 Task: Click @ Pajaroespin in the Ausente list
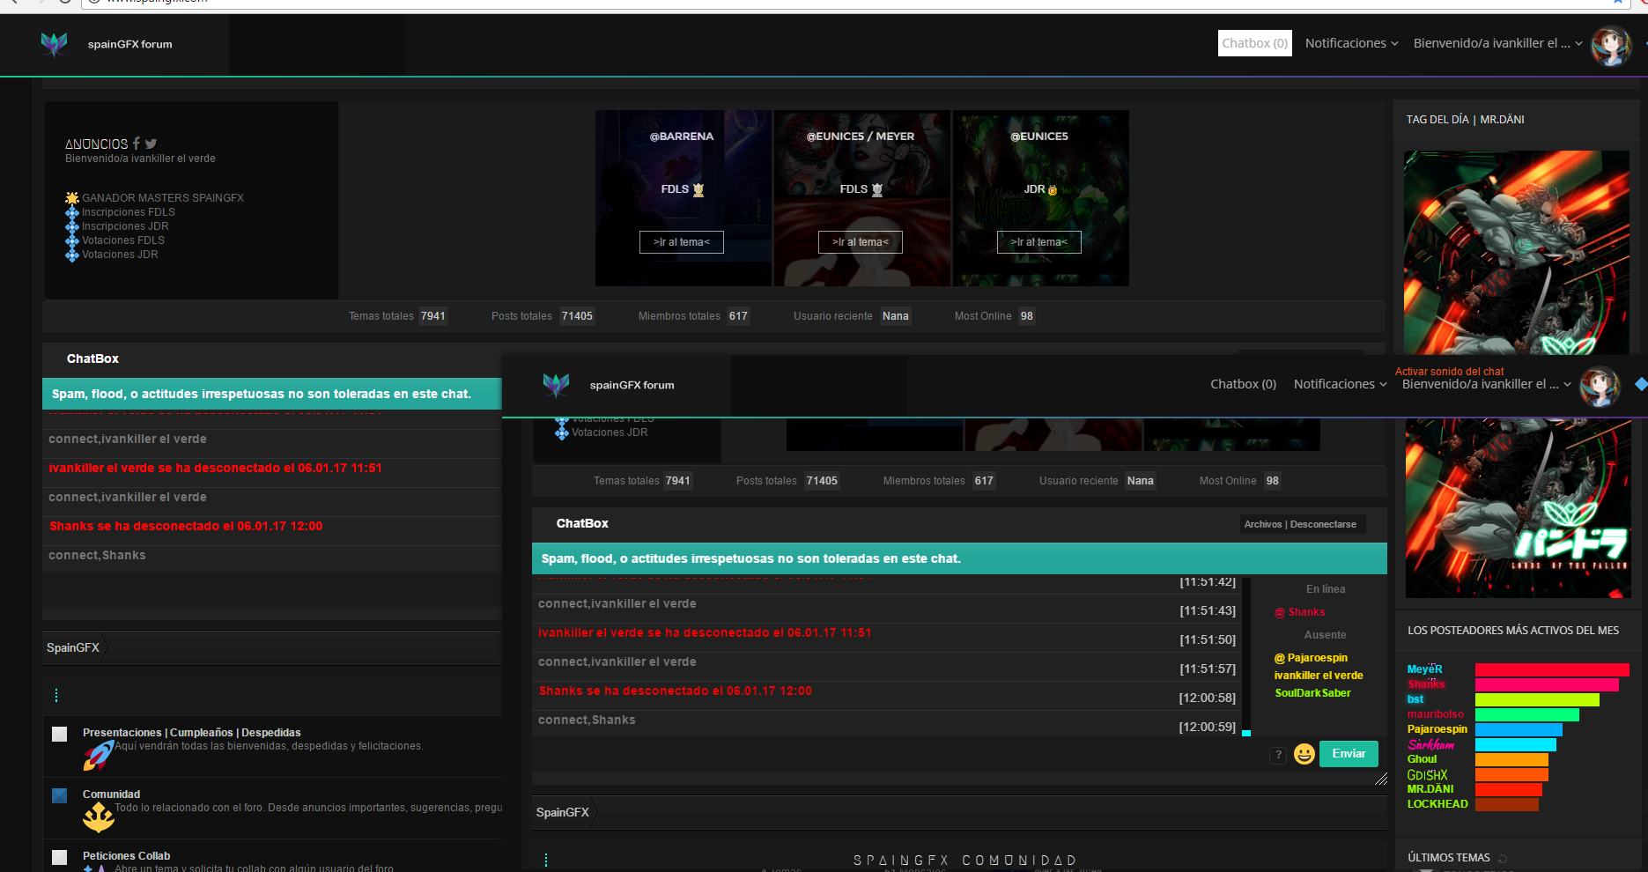coord(1311,658)
